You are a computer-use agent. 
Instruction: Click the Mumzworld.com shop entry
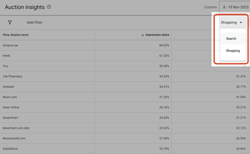tap(14, 138)
